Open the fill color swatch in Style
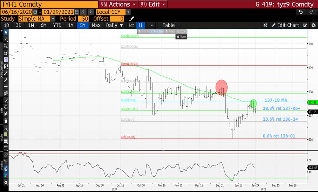318x192 pixels. (x=6, y=135)
